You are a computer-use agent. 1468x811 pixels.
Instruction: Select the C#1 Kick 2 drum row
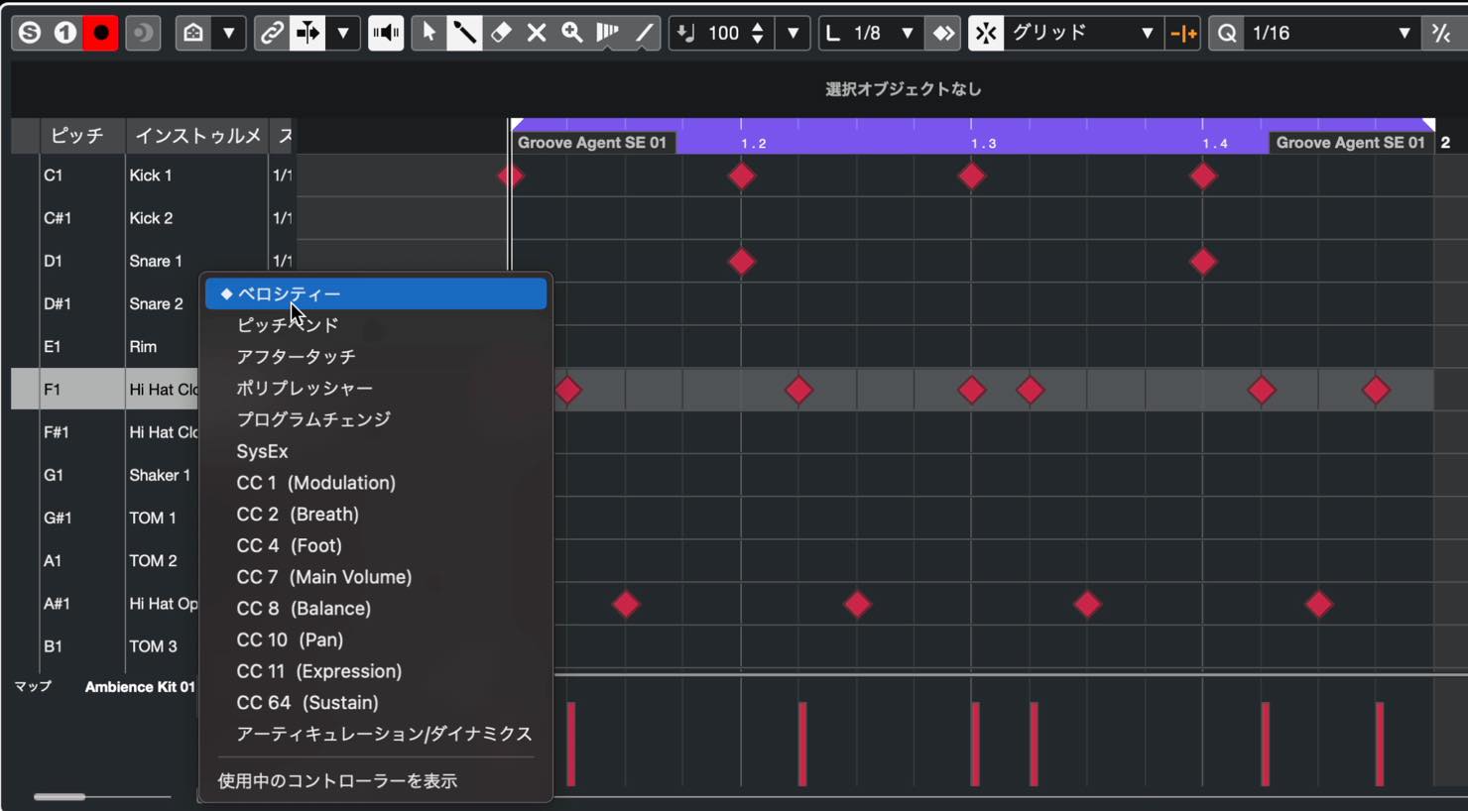153,218
